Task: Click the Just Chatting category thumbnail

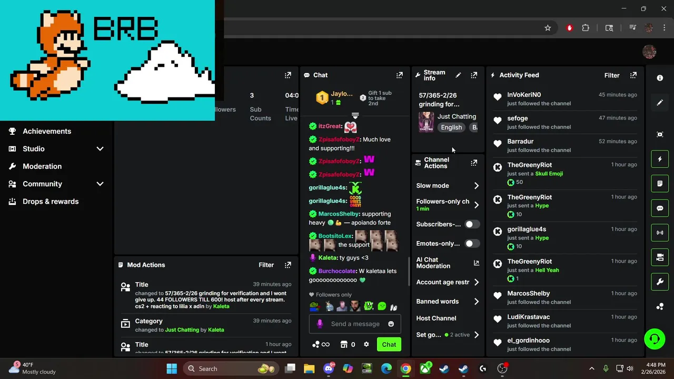Action: point(426,122)
